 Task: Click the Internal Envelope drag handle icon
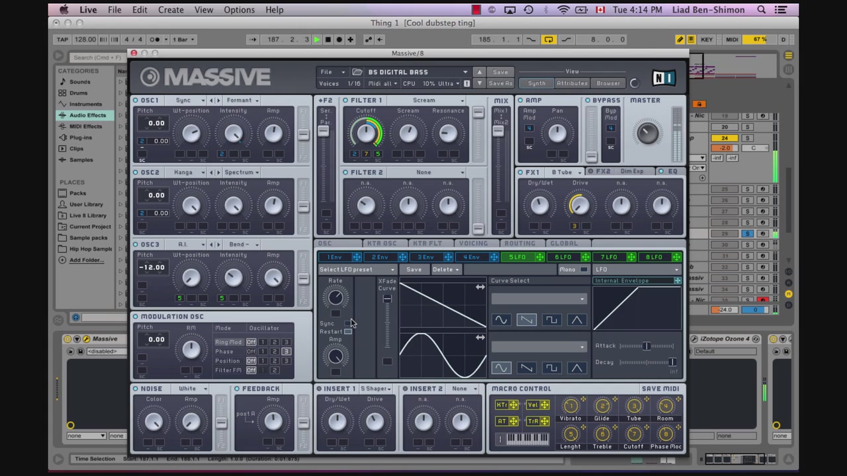(678, 281)
